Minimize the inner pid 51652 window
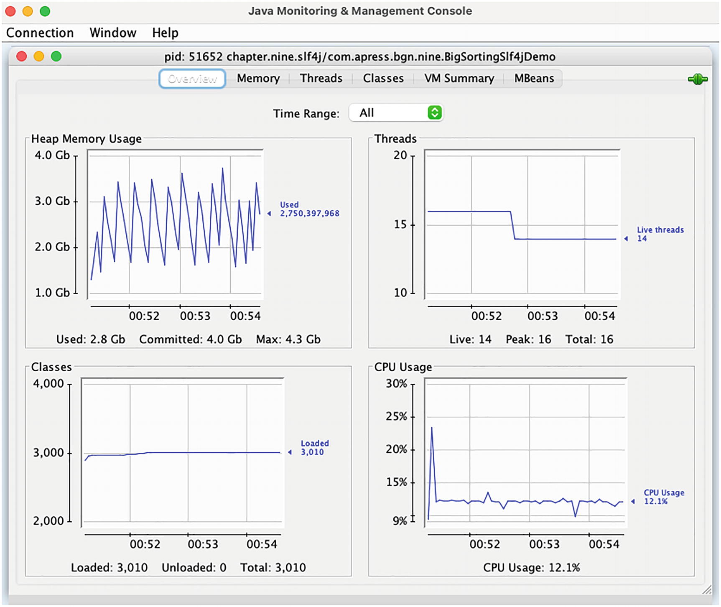This screenshot has width=721, height=607. [39, 56]
